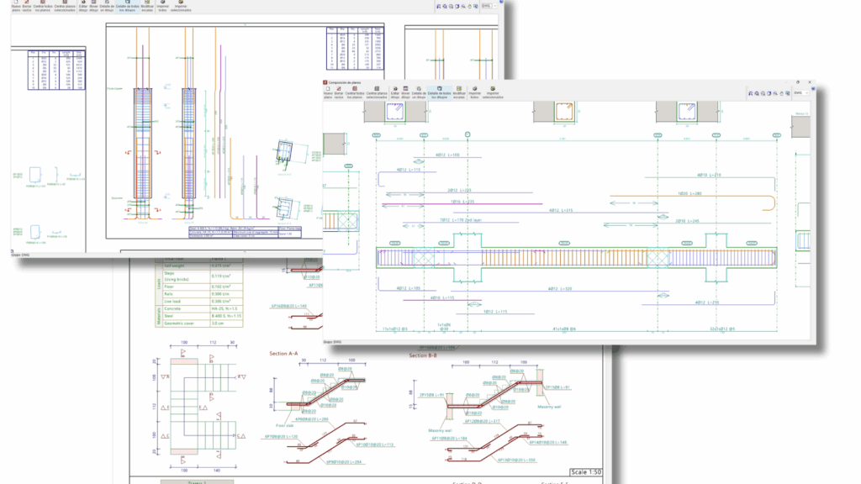
Task: Click the third magnifier icon in the front window
Action: [x=763, y=94]
